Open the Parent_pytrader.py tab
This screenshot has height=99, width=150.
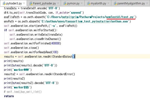[44, 3]
